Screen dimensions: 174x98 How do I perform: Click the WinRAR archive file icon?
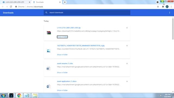[x=49, y=33]
